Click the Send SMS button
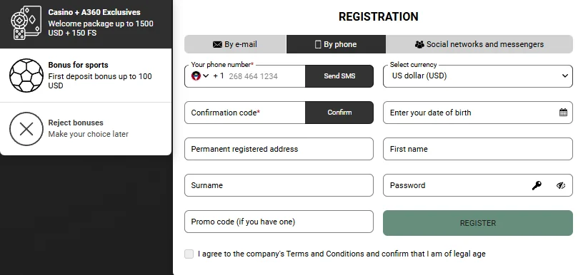 coord(339,76)
